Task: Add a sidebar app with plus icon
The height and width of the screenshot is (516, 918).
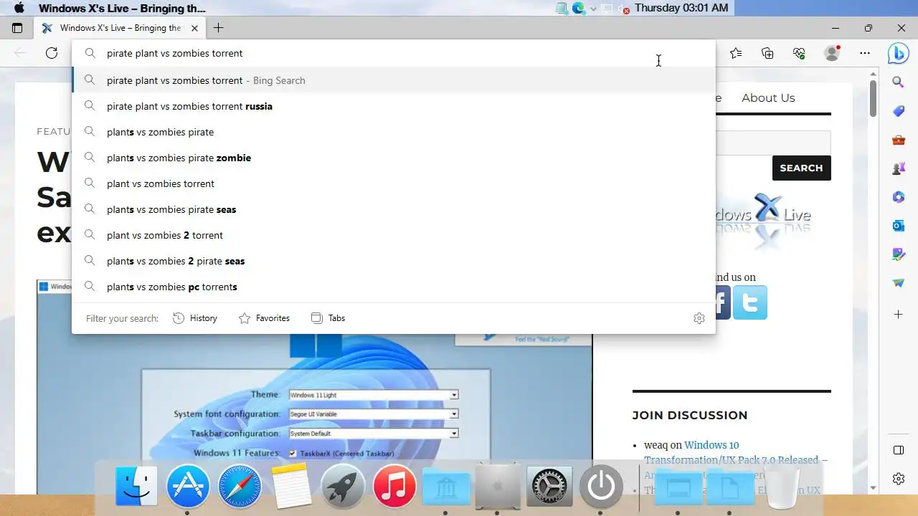Action: coord(898,315)
